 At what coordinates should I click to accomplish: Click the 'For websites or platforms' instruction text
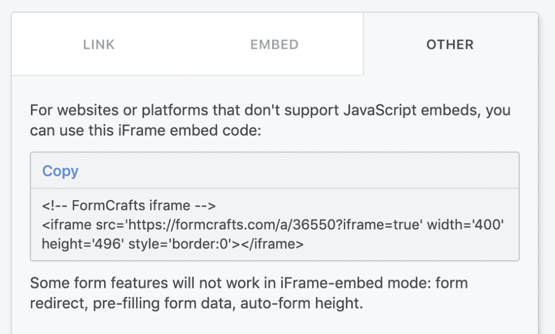(x=270, y=120)
